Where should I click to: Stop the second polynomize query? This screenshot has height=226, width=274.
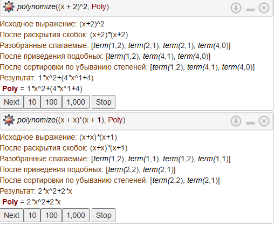pyautogui.click(x=104, y=215)
